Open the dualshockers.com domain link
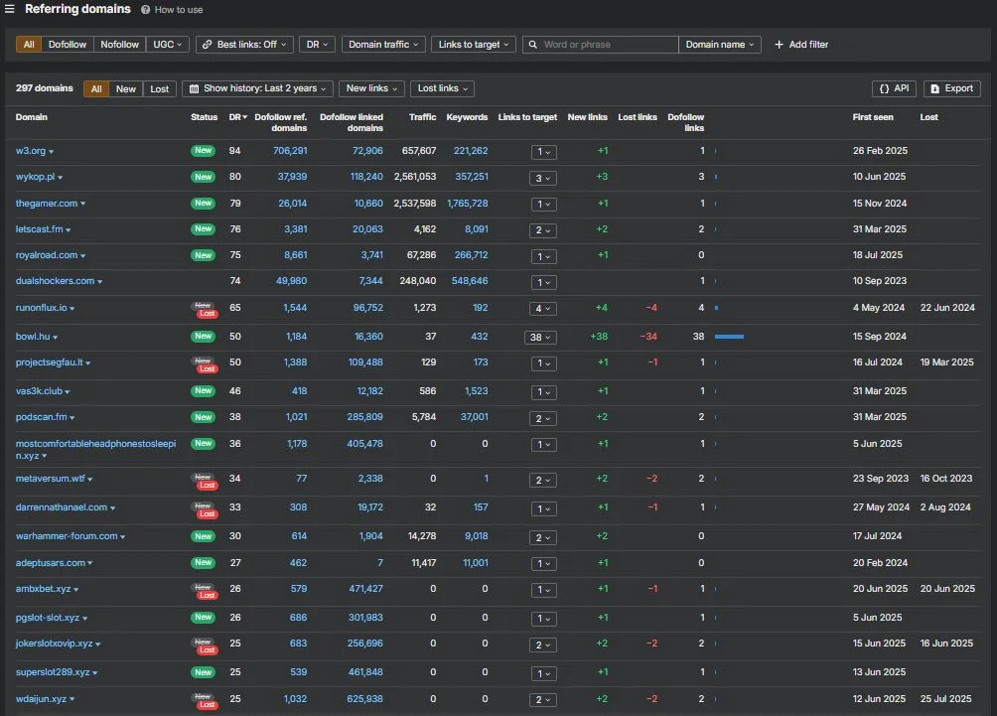Viewport: 997px width, 716px height. [x=55, y=280]
